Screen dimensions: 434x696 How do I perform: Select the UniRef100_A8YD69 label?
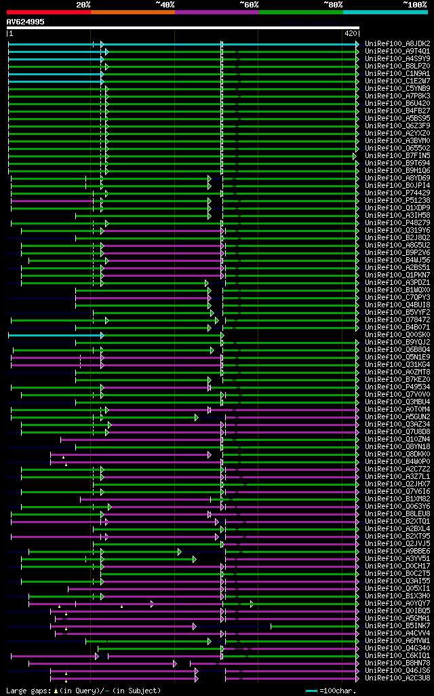pyautogui.click(x=397, y=178)
